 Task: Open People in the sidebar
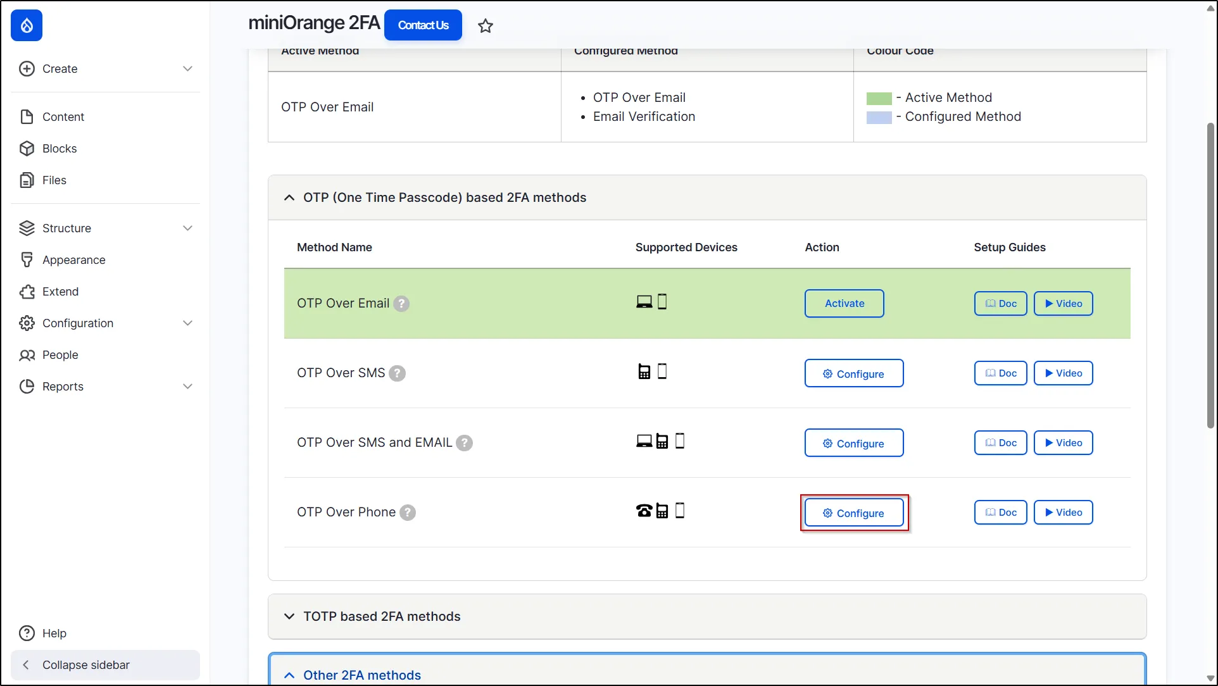60,354
